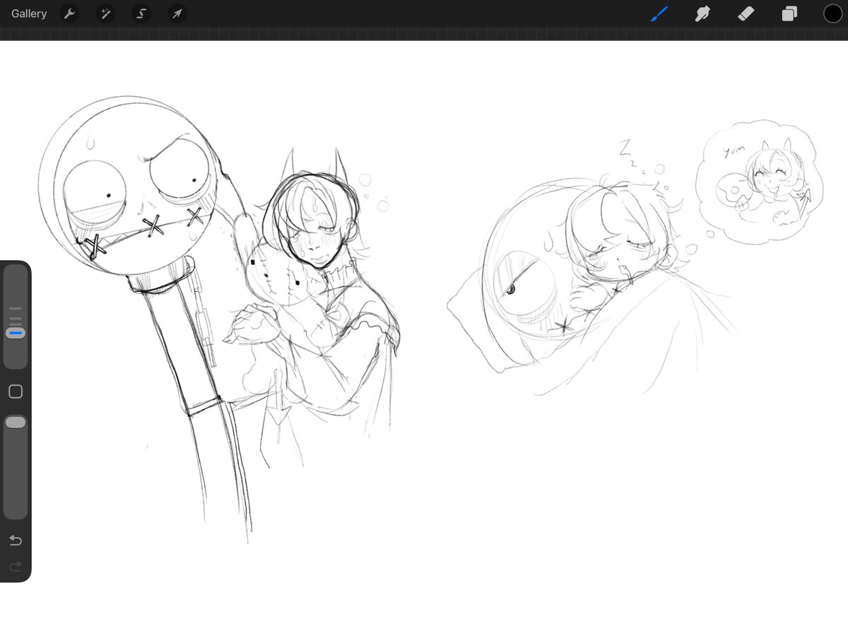Viewport: 848px width, 636px height.
Task: Open the black color swatch picker
Action: pos(832,13)
